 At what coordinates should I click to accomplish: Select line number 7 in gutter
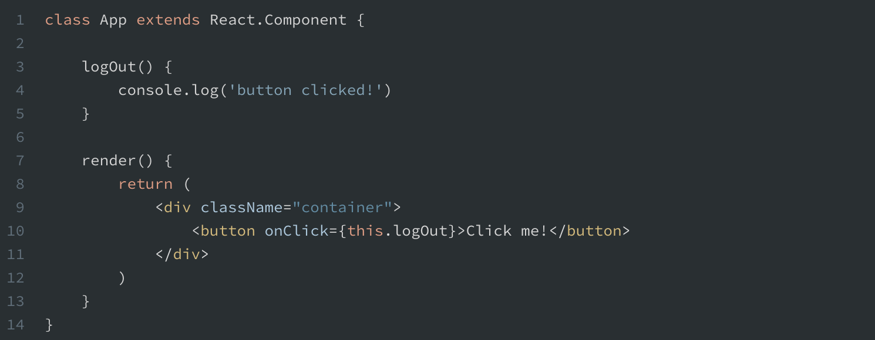click(21, 161)
